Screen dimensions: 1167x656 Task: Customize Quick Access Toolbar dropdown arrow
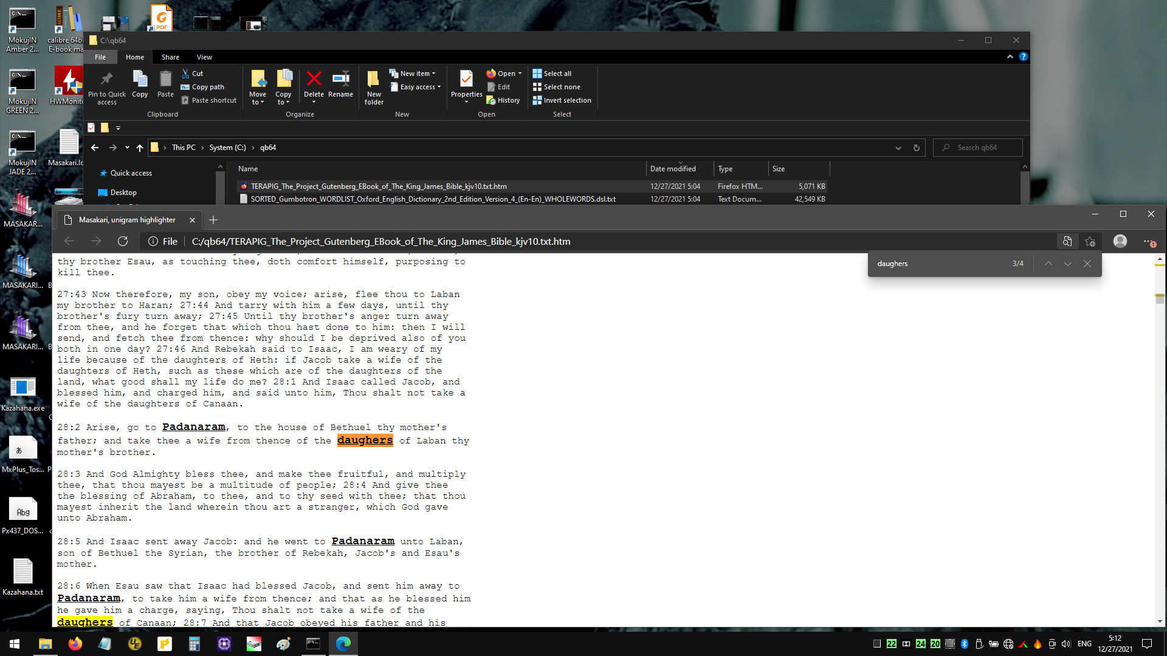(119, 128)
